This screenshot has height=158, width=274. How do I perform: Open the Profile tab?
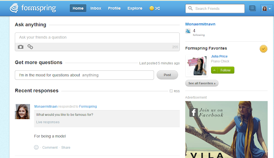114,8
